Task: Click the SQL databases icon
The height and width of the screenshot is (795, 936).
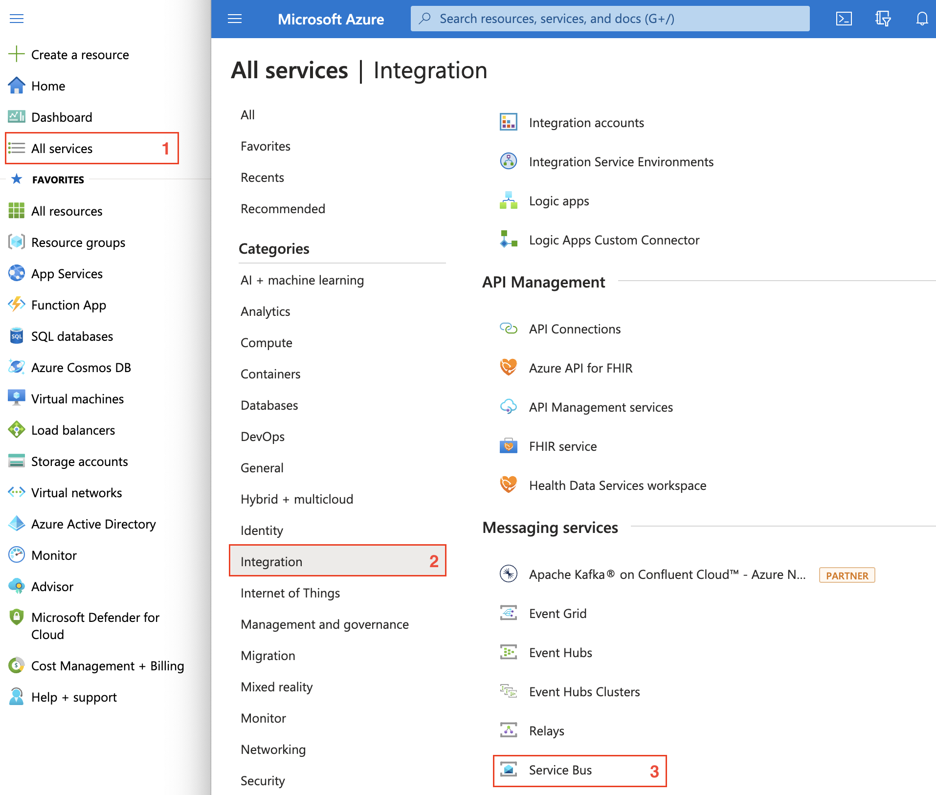Action: [17, 336]
